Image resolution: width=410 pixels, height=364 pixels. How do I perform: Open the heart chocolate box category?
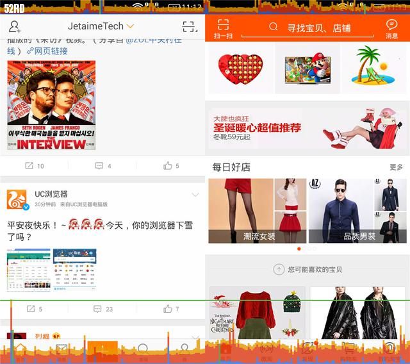(241, 69)
